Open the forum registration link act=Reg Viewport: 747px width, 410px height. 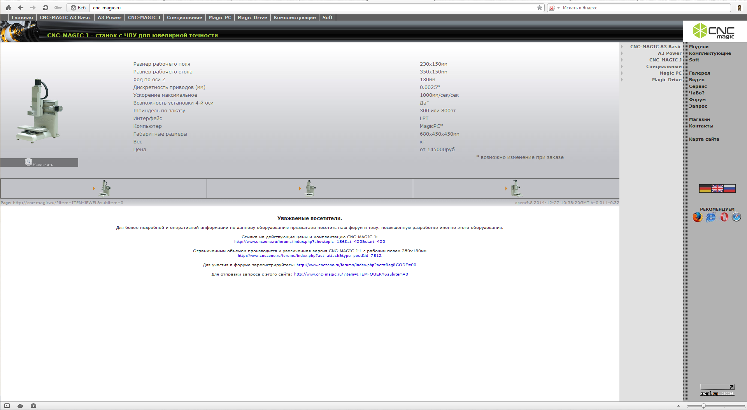(x=356, y=265)
